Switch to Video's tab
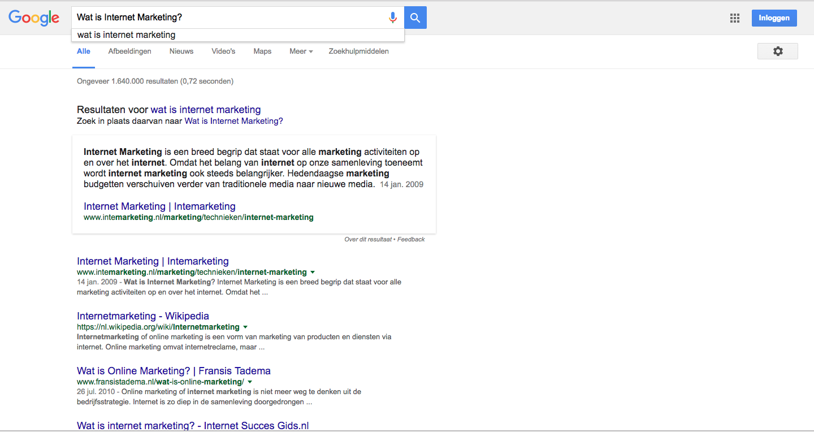Screen dimensions: 814x432 pyautogui.click(x=223, y=51)
